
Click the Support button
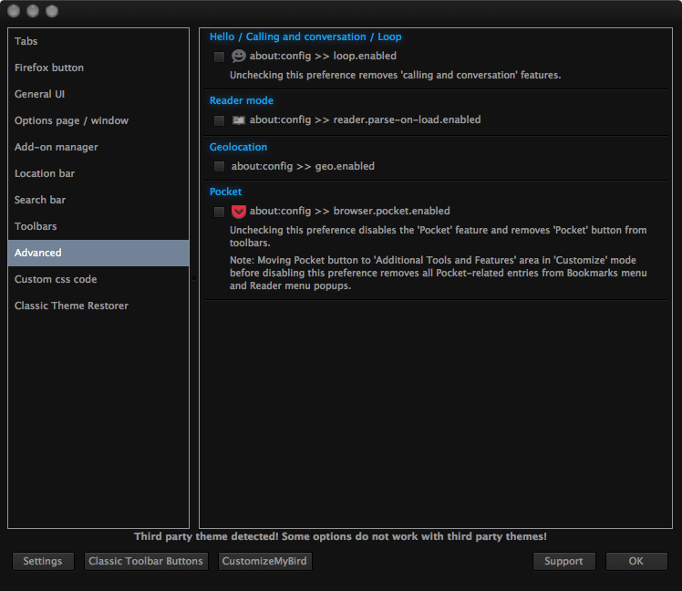coord(563,562)
